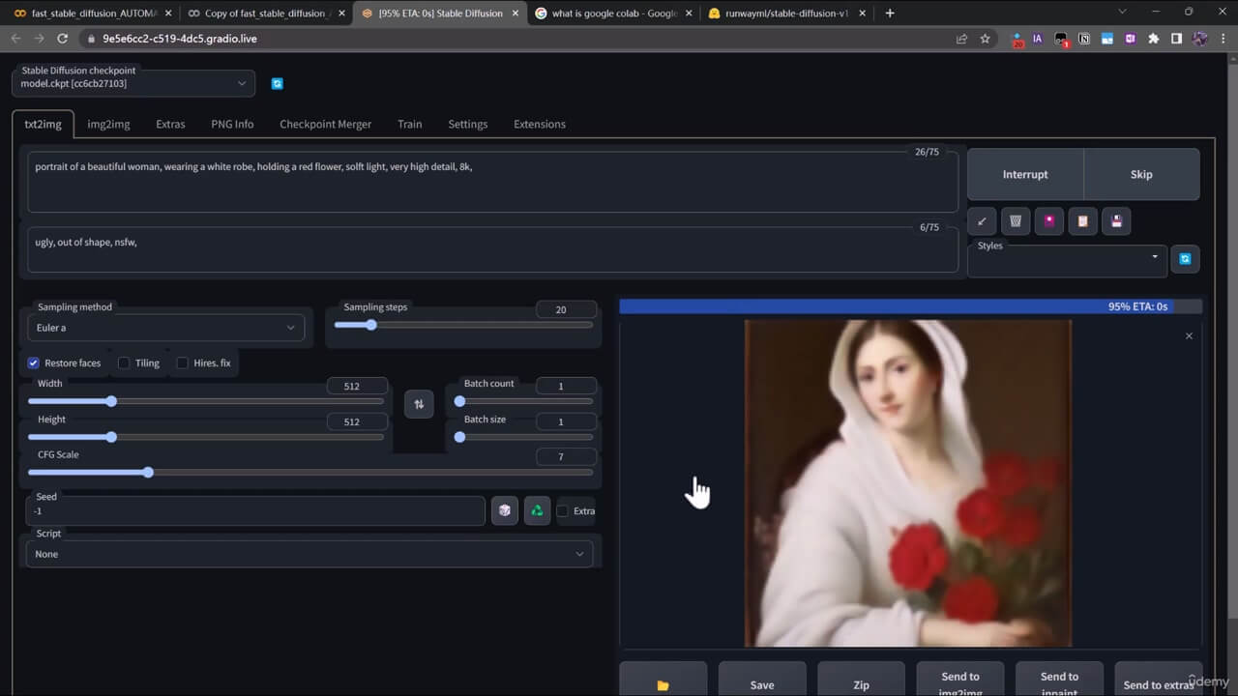Image resolution: width=1238 pixels, height=696 pixels.
Task: Click the CFG Scale slider handle
Action: pos(148,473)
